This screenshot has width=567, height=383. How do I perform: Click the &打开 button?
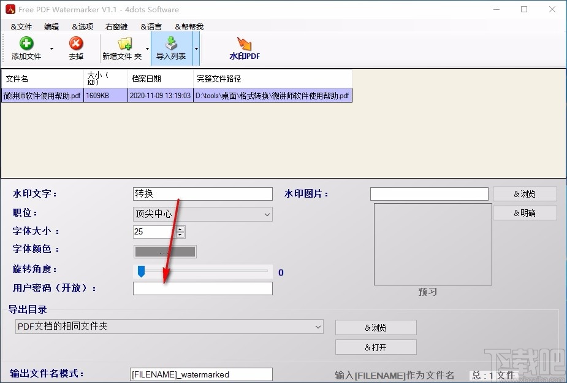376,347
